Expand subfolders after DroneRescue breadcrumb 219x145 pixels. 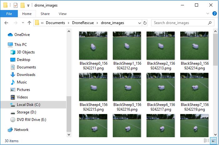coord(97,23)
